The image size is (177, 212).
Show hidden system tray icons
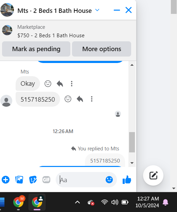[x=77, y=203]
